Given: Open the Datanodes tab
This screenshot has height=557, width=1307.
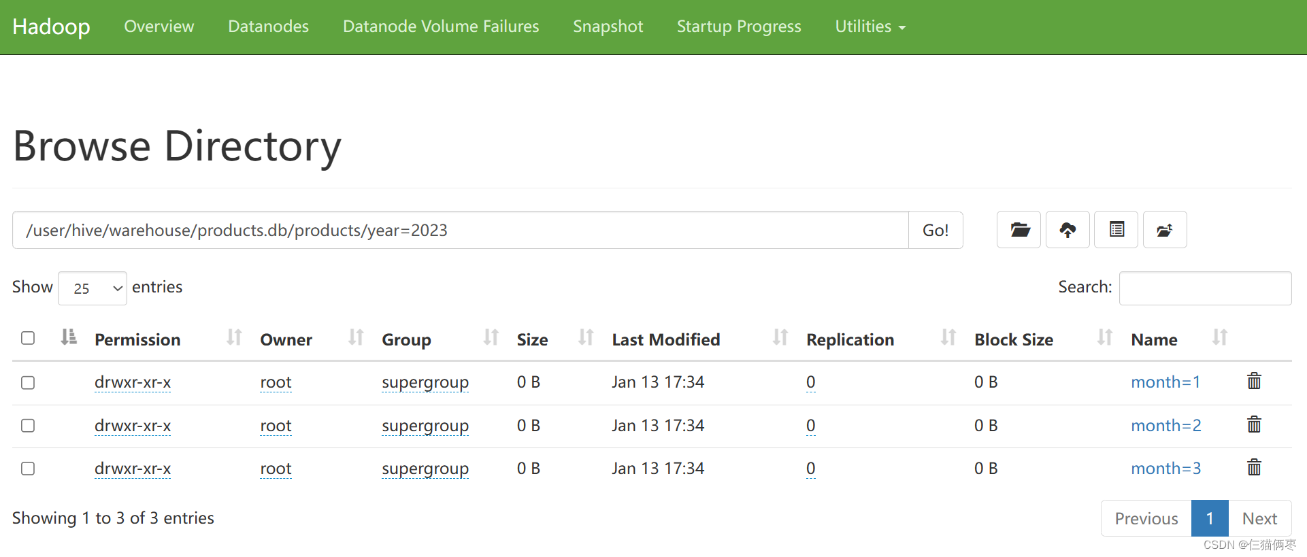Looking at the screenshot, I should pyautogui.click(x=268, y=27).
